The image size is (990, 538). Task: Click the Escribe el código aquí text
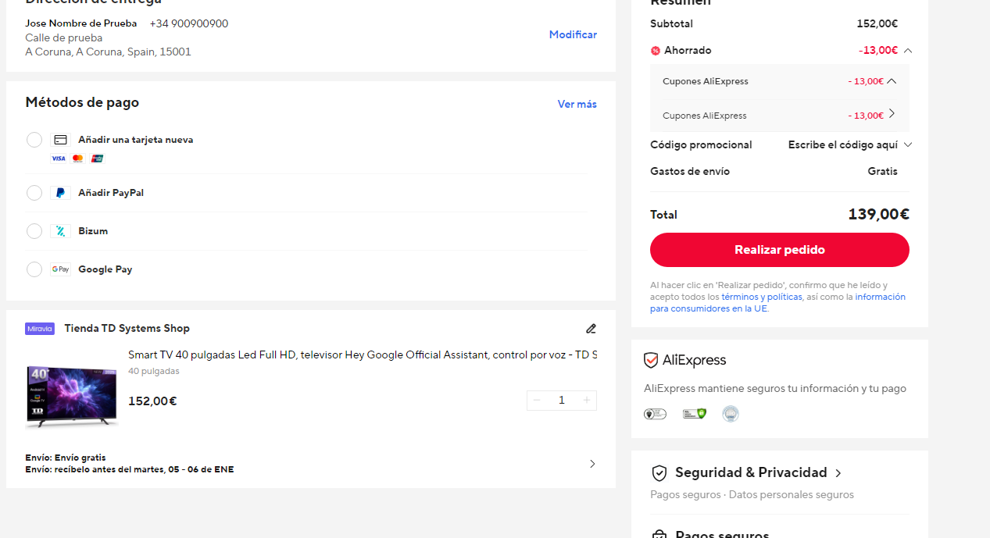pos(843,144)
